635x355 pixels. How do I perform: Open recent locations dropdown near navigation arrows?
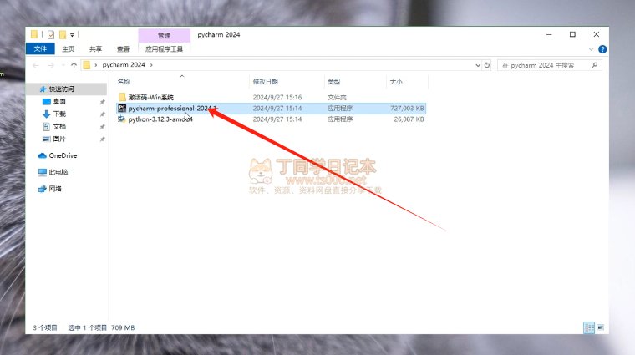63,65
